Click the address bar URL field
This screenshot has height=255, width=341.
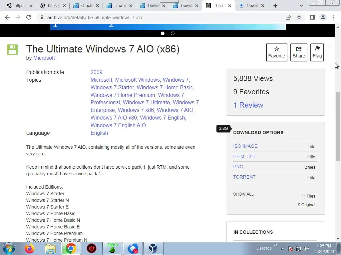tap(161, 18)
